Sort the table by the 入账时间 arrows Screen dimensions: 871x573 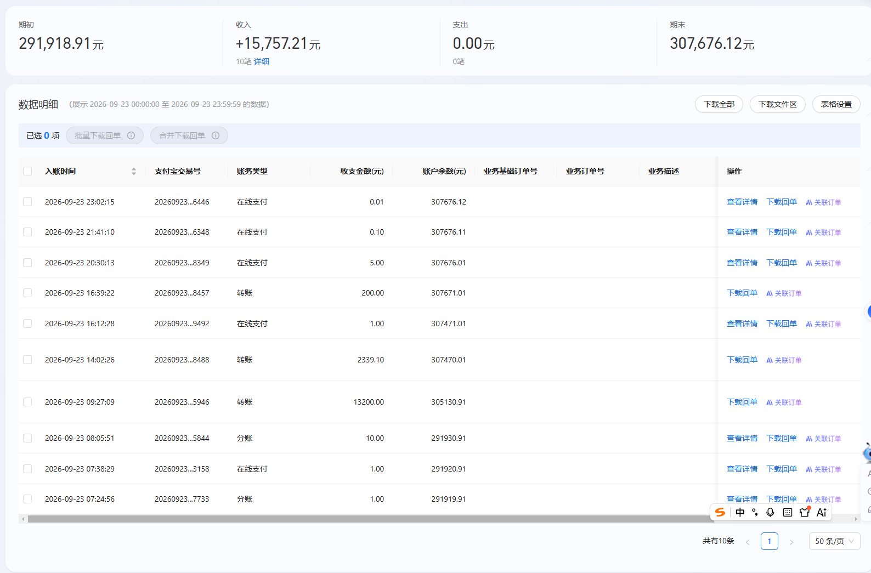pos(134,171)
